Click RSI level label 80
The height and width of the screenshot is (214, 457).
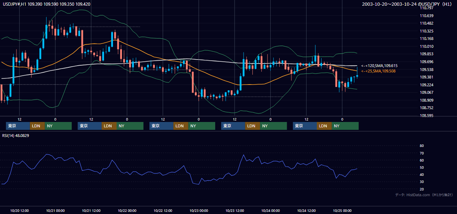[422, 146]
